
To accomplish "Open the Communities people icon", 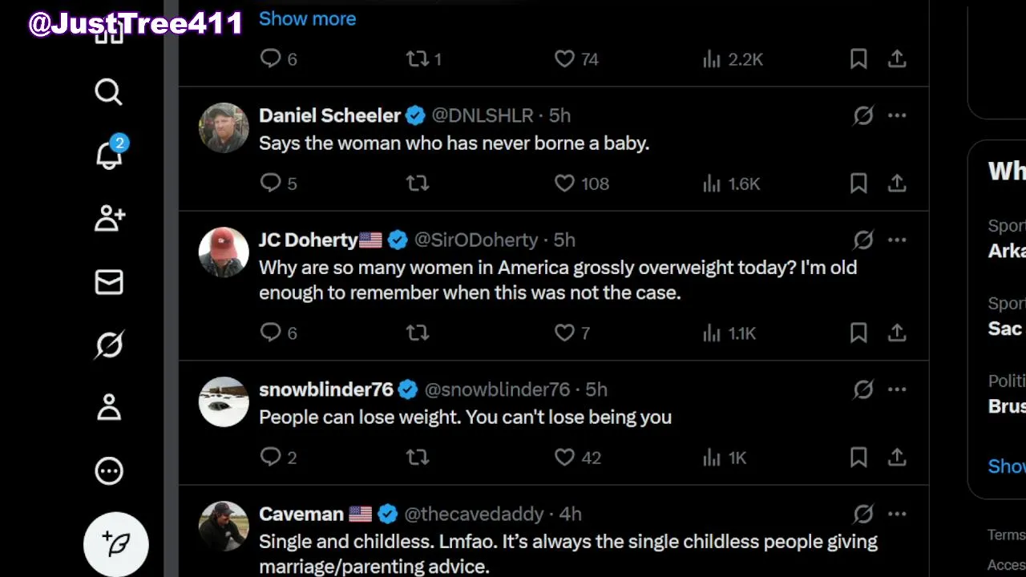I will tap(109, 218).
